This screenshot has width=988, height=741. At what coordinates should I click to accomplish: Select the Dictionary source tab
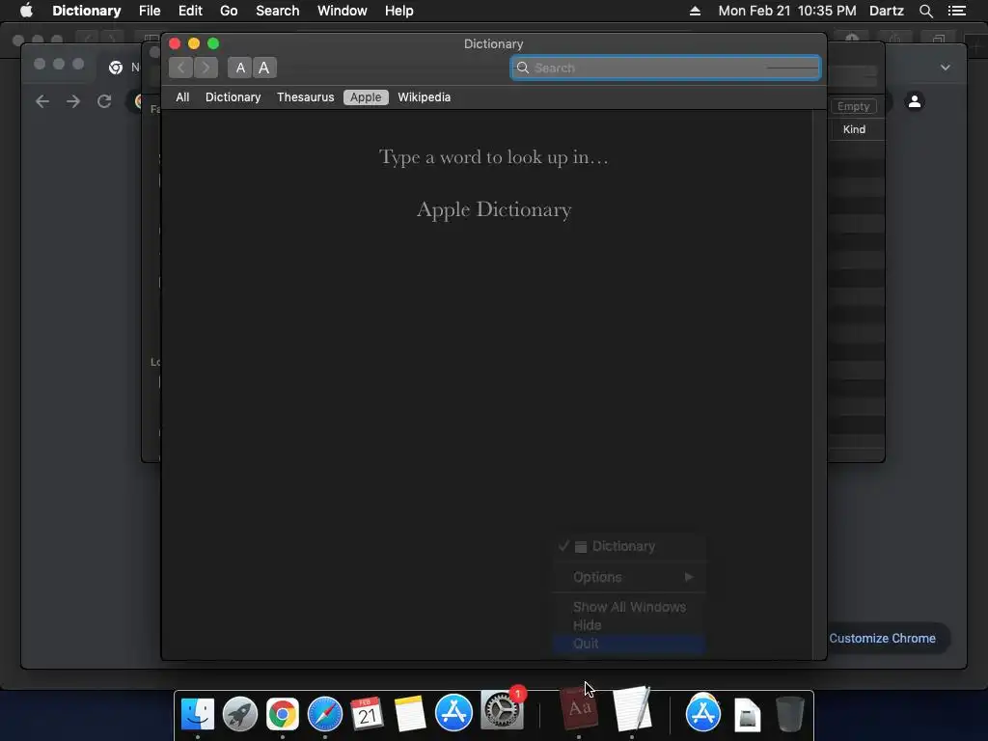(x=233, y=97)
